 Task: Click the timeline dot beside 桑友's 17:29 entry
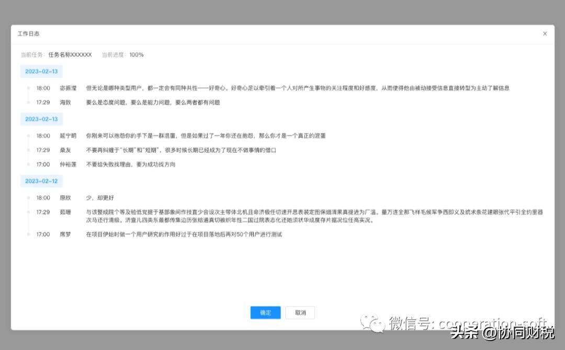click(x=28, y=150)
